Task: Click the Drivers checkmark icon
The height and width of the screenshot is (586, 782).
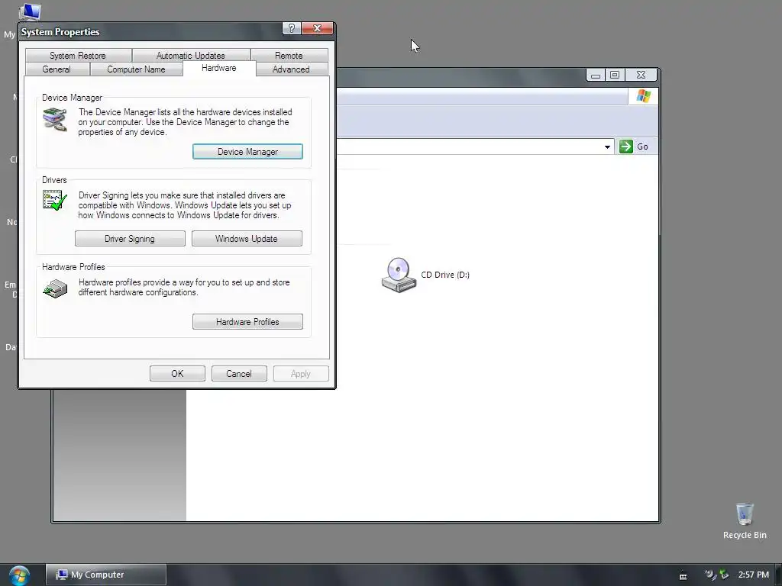Action: point(55,201)
